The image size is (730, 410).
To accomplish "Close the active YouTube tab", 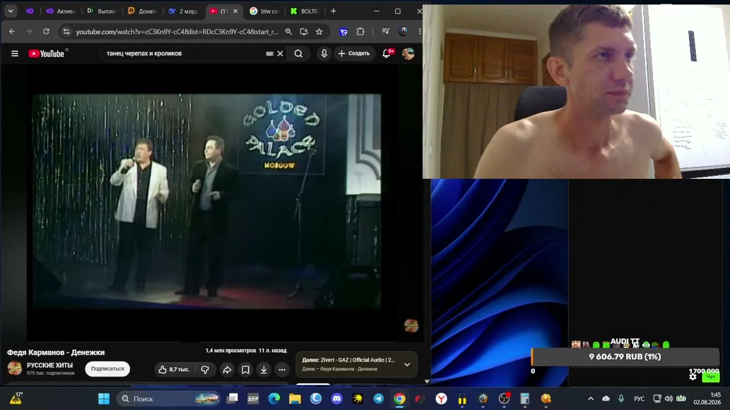I will 236,11.
